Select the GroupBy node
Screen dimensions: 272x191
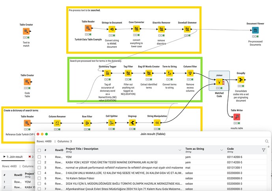coord(241,80)
